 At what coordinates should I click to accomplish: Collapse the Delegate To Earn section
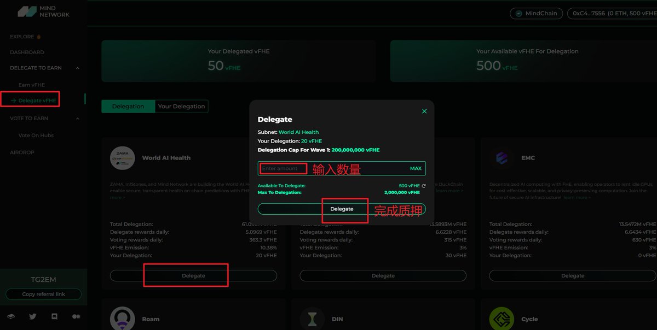pos(77,68)
